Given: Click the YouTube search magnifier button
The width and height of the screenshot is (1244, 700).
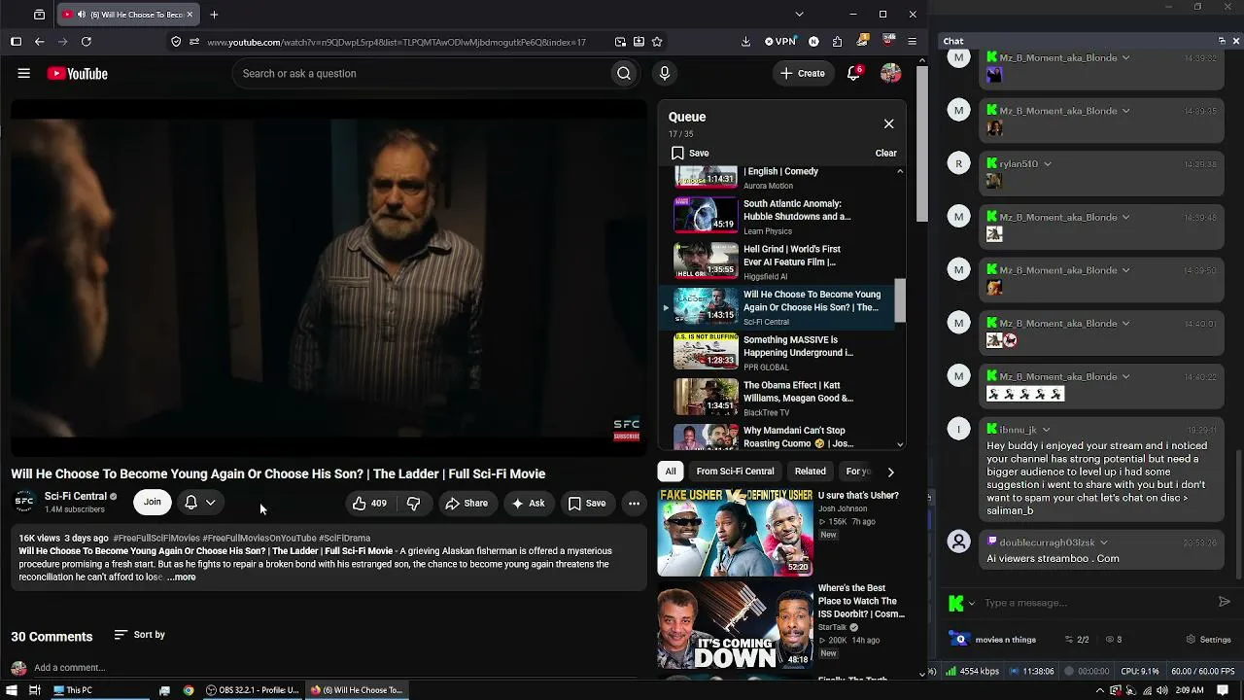Looking at the screenshot, I should click(x=624, y=74).
